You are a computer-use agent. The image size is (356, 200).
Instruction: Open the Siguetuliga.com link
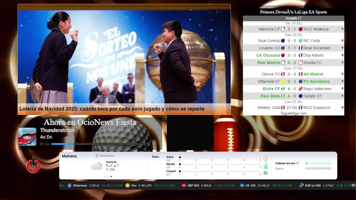click(x=293, y=113)
